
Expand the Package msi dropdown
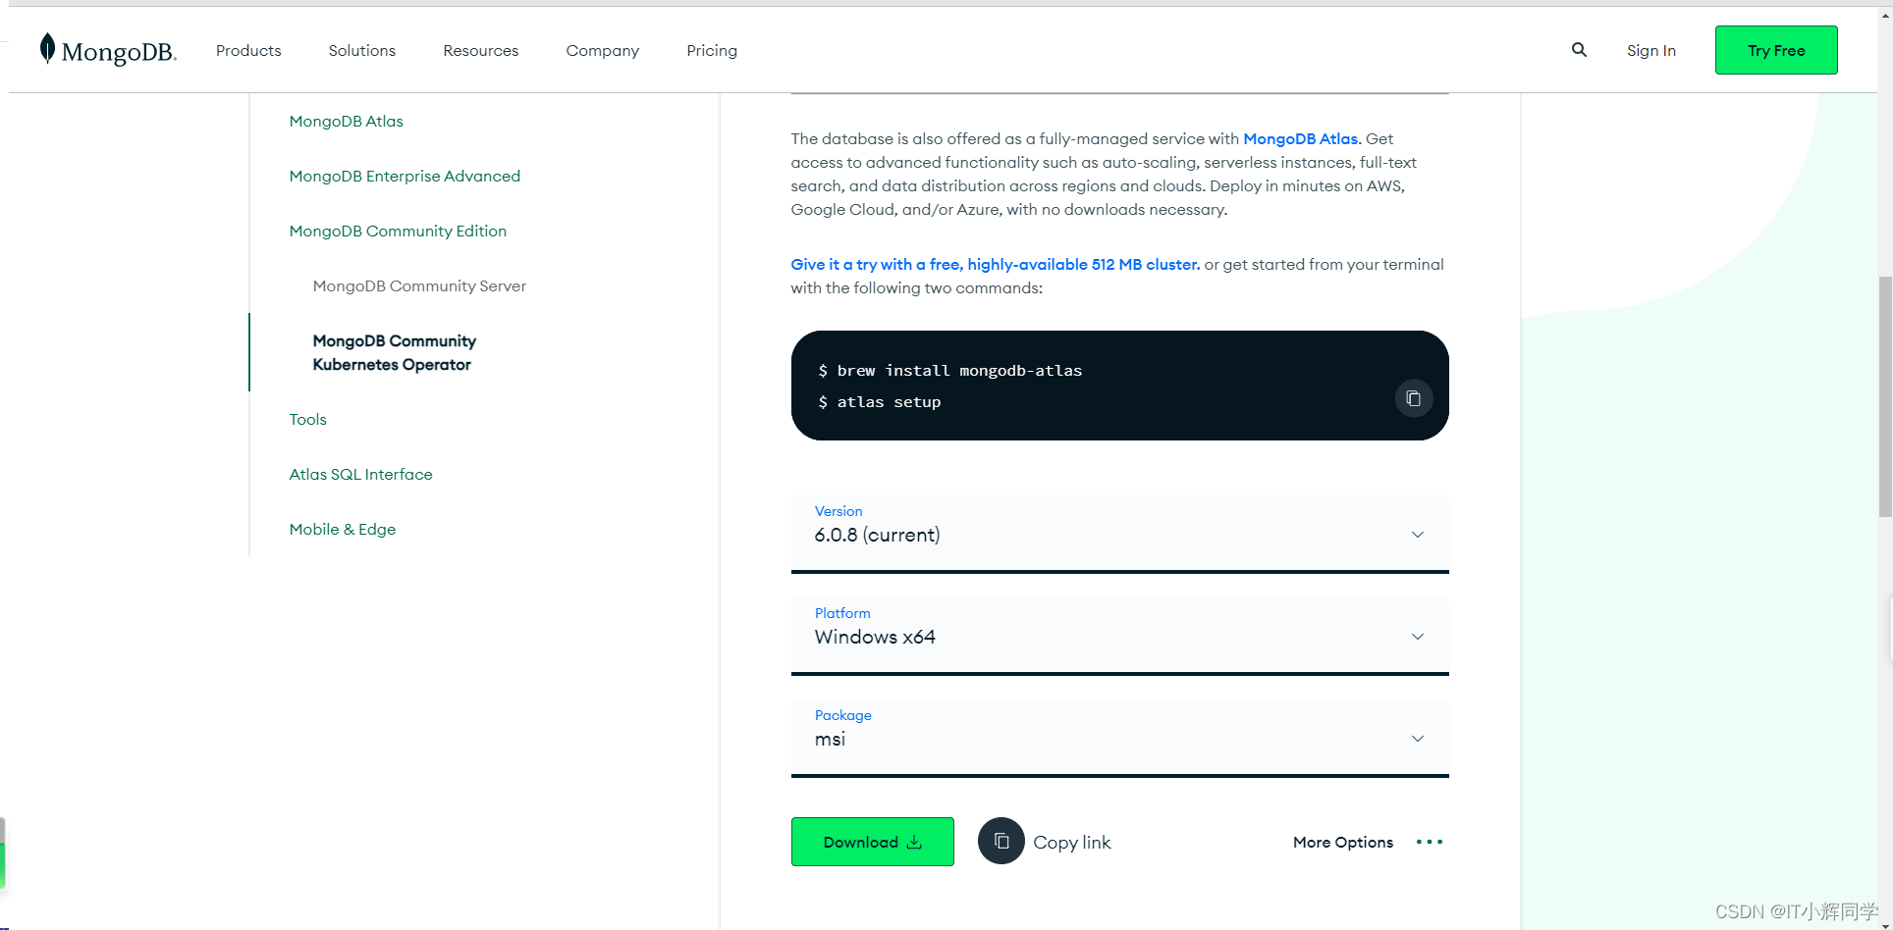point(1120,738)
